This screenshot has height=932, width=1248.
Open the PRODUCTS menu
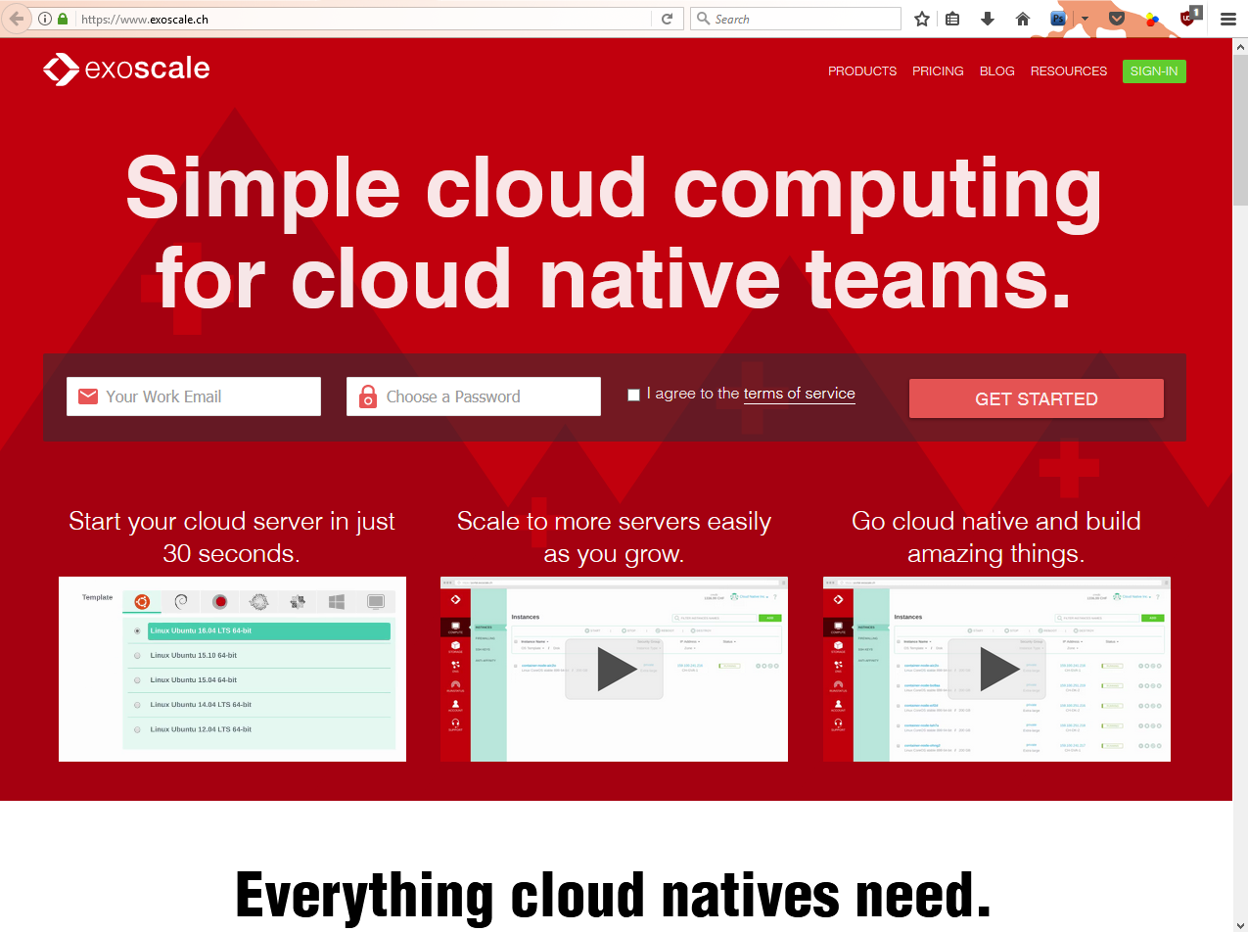862,71
